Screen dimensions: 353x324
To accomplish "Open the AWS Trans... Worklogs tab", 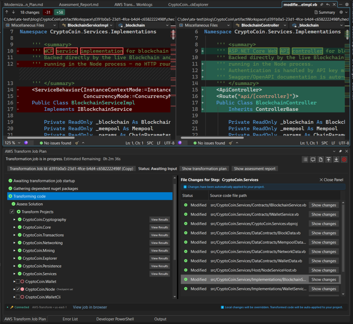I will 133,4.
